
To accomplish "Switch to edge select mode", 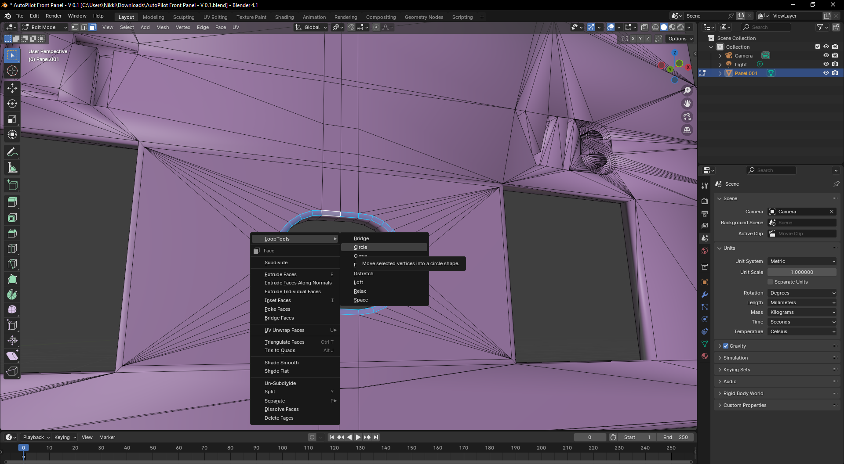I will point(84,27).
